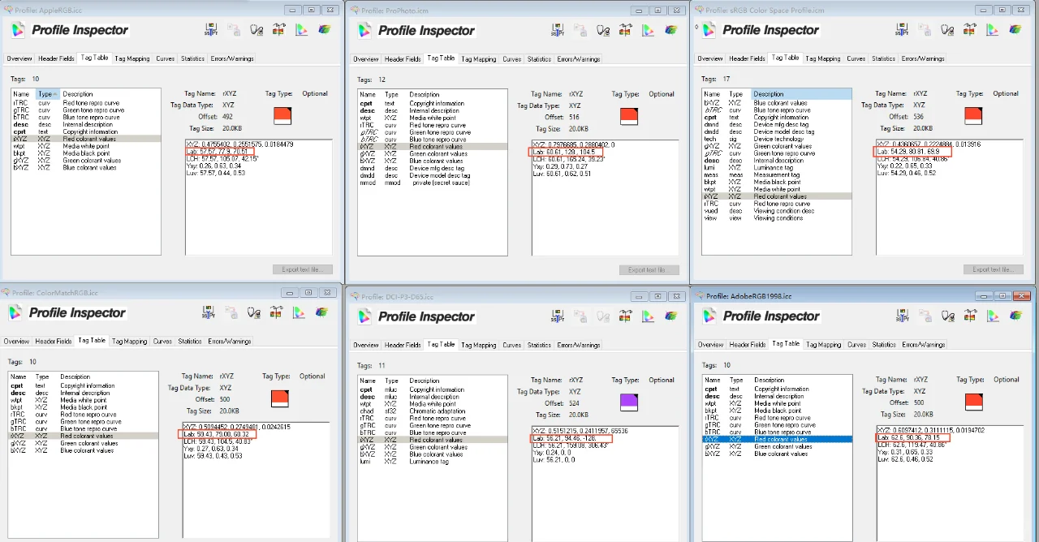Select lumi Luminance tag in DCI-P3-D65 list
Viewport: 1039px width, 542px height.
coord(433,461)
